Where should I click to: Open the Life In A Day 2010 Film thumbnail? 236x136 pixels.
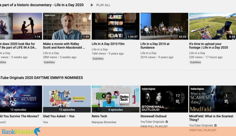(x=115, y=26)
